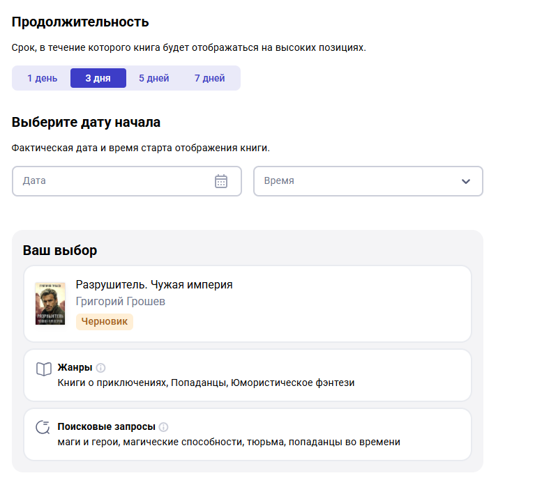Choose the 7 дней duration
This screenshot has height=494, width=542.
209,78
